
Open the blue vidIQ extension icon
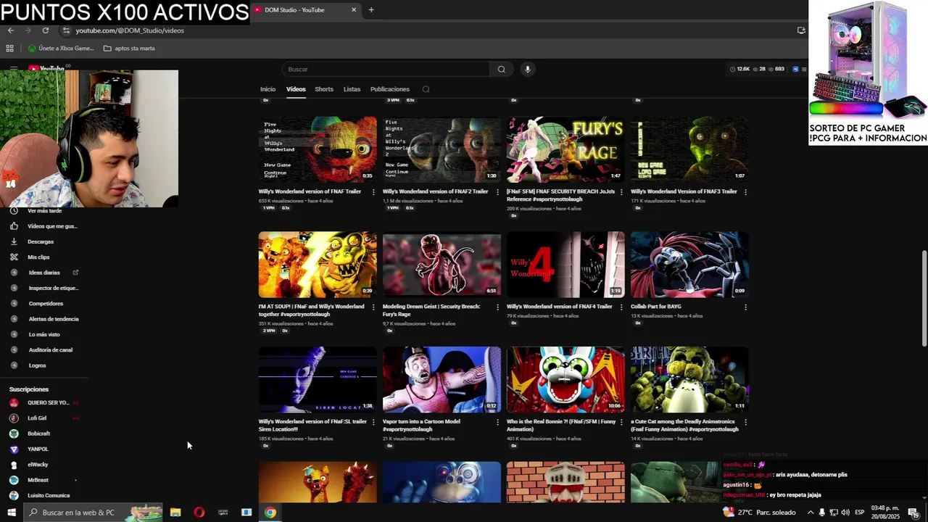click(795, 69)
